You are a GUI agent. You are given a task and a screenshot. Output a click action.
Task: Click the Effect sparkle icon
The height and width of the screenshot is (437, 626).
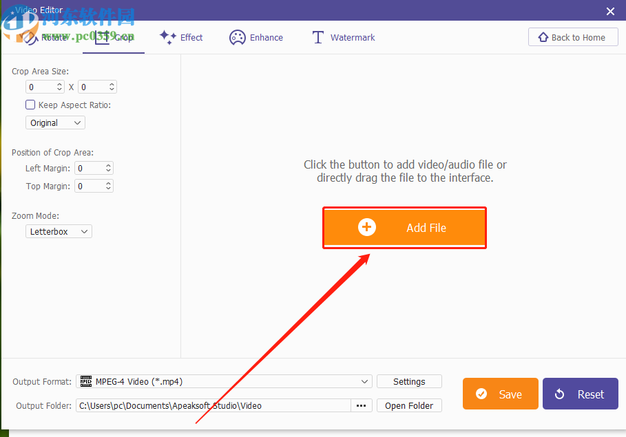point(167,37)
